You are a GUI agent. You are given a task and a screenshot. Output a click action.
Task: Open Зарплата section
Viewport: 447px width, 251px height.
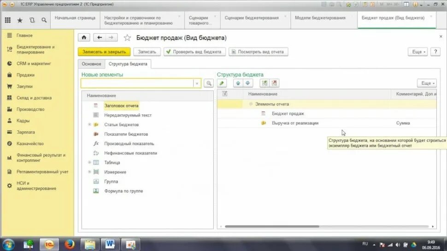(x=26, y=132)
